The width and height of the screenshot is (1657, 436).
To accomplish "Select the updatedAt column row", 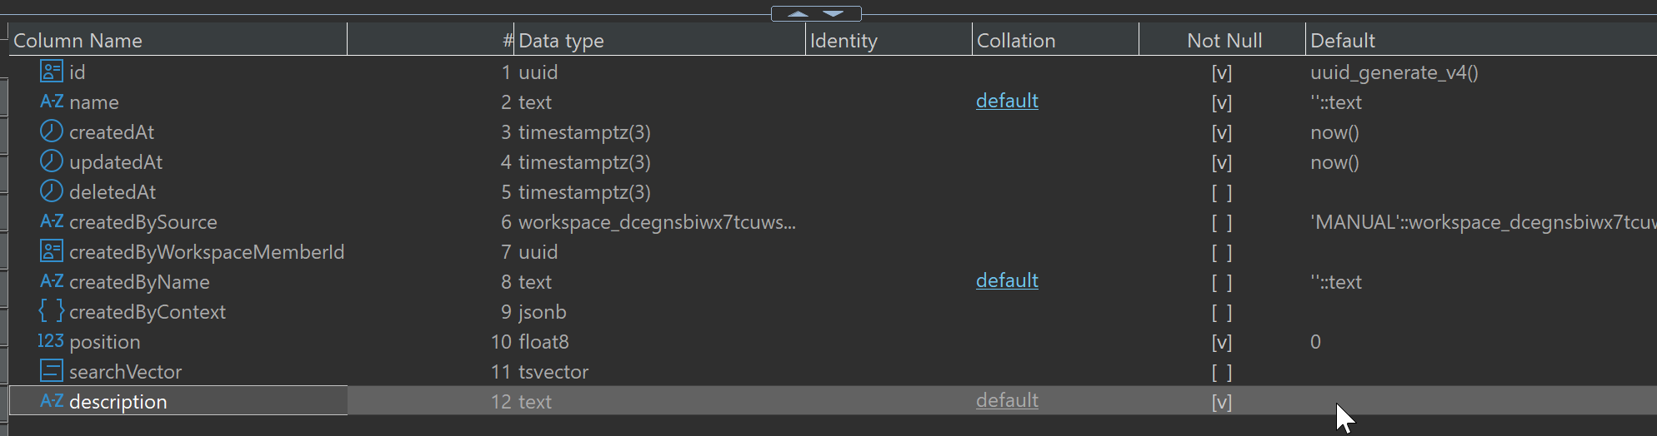I will [116, 162].
